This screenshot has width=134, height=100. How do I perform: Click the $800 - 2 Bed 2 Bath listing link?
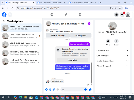pos(62,32)
